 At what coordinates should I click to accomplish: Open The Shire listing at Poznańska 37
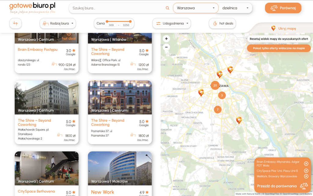(x=108, y=122)
